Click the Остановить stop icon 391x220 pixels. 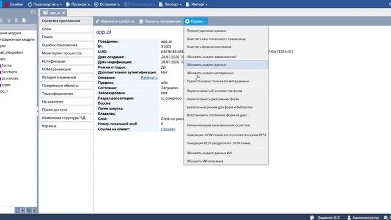pyautogui.click(x=97, y=4)
